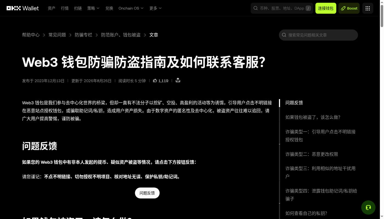The image size is (384, 219).
Task: Jump to 如果钱包被盗了，该怎么做? section
Action: 313,117
